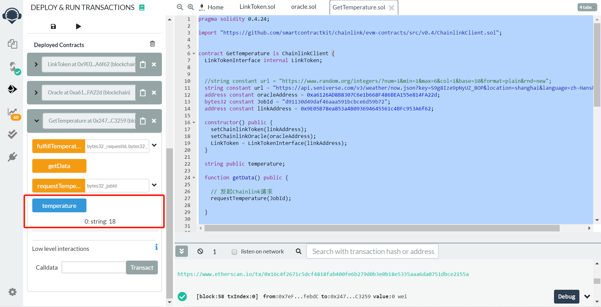Copy the LinkToken contract address
The width and height of the screenshot is (601, 307).
[143, 64]
